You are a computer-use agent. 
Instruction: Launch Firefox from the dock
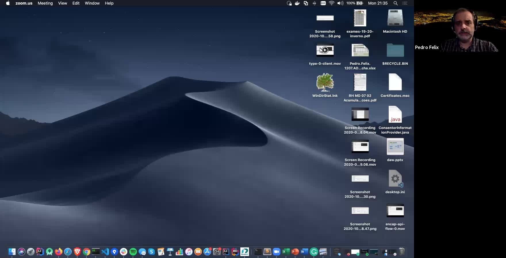[x=59, y=252]
